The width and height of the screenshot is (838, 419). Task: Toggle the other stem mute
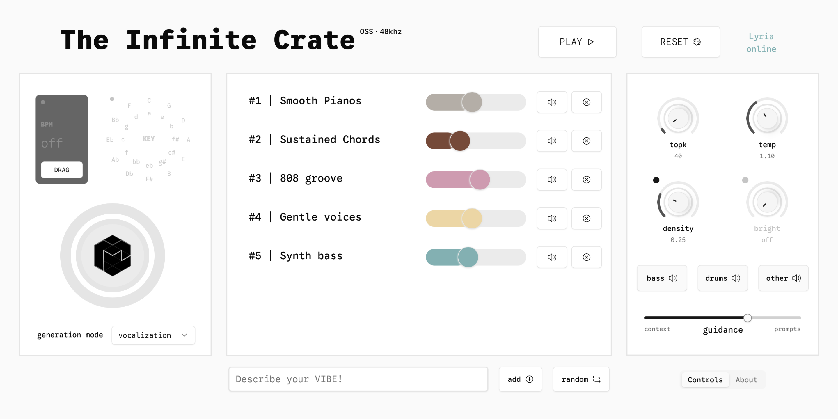[x=783, y=278]
